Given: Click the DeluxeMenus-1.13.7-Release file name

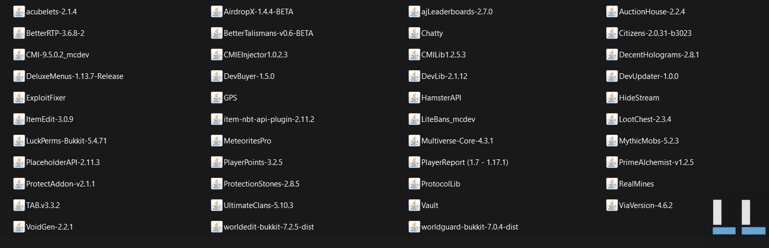Looking at the screenshot, I should (74, 76).
